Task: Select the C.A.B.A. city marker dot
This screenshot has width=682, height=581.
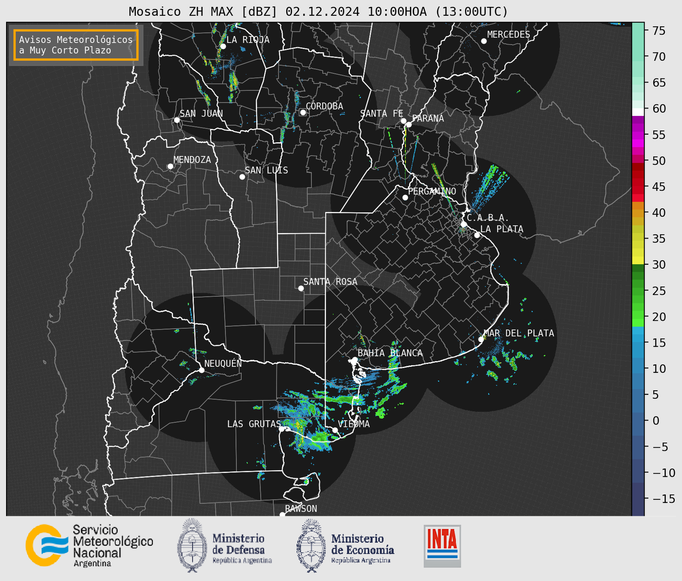Action: pos(464,224)
